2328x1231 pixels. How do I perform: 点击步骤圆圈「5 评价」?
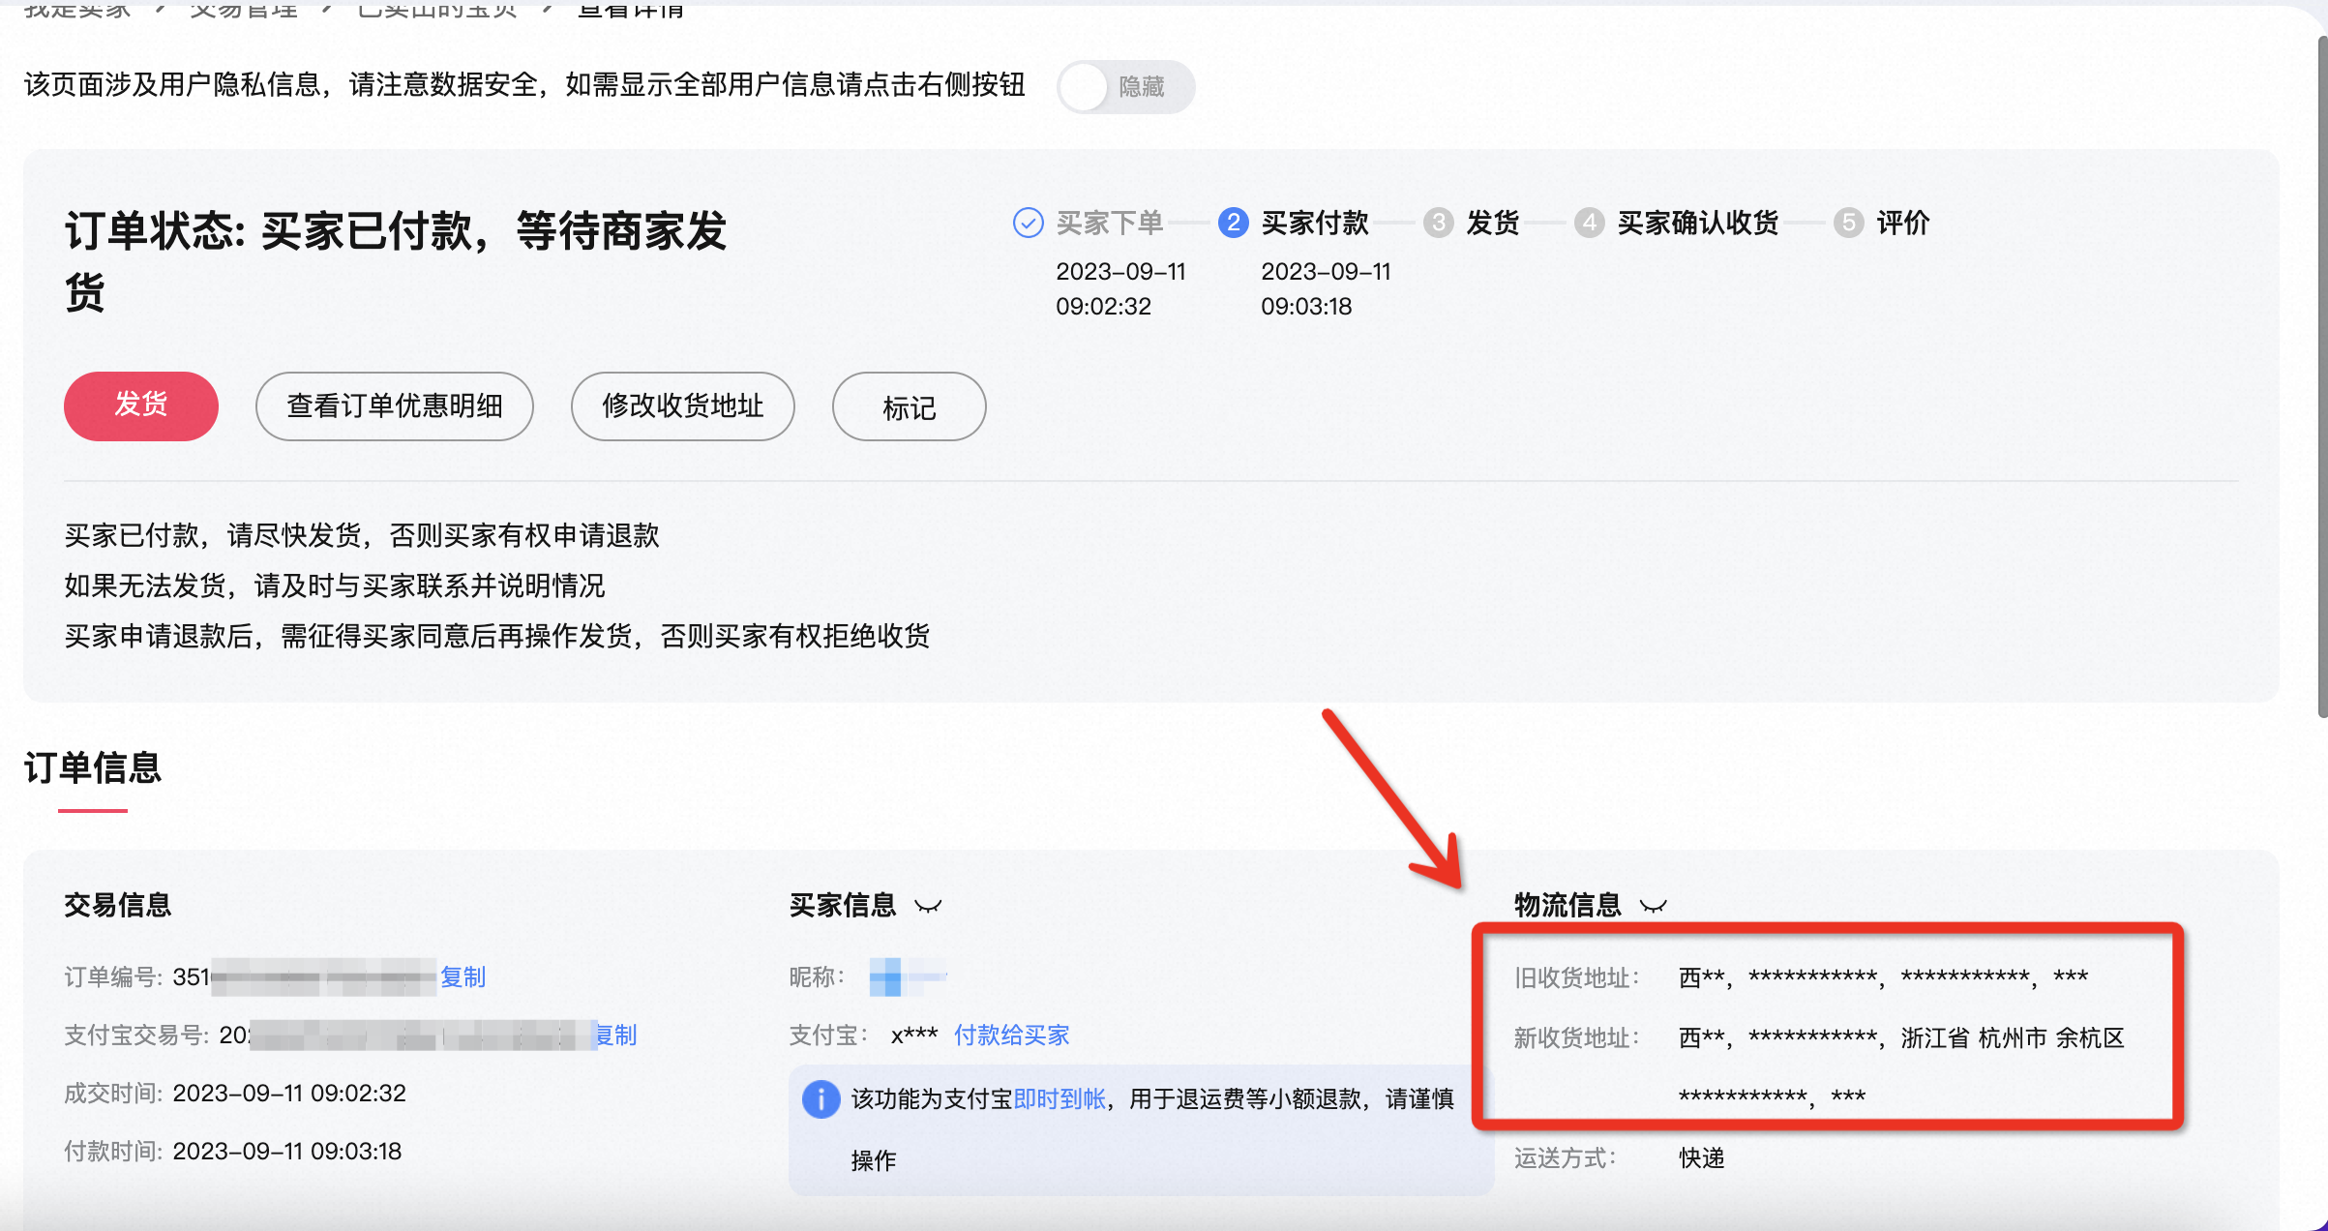(1849, 223)
